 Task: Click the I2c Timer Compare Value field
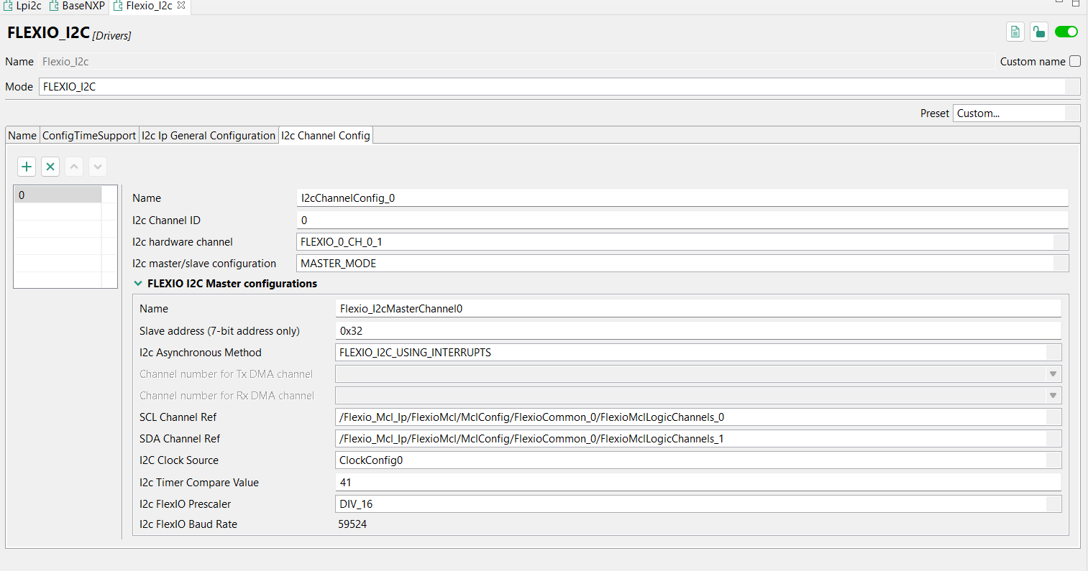point(698,483)
